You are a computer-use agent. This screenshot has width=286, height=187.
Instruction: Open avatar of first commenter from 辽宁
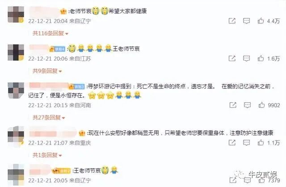16,15
